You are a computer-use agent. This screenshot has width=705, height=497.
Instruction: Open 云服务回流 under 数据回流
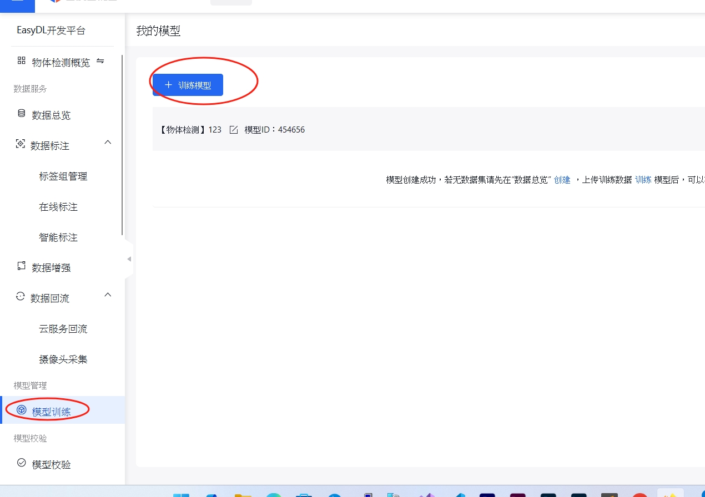[x=63, y=329]
